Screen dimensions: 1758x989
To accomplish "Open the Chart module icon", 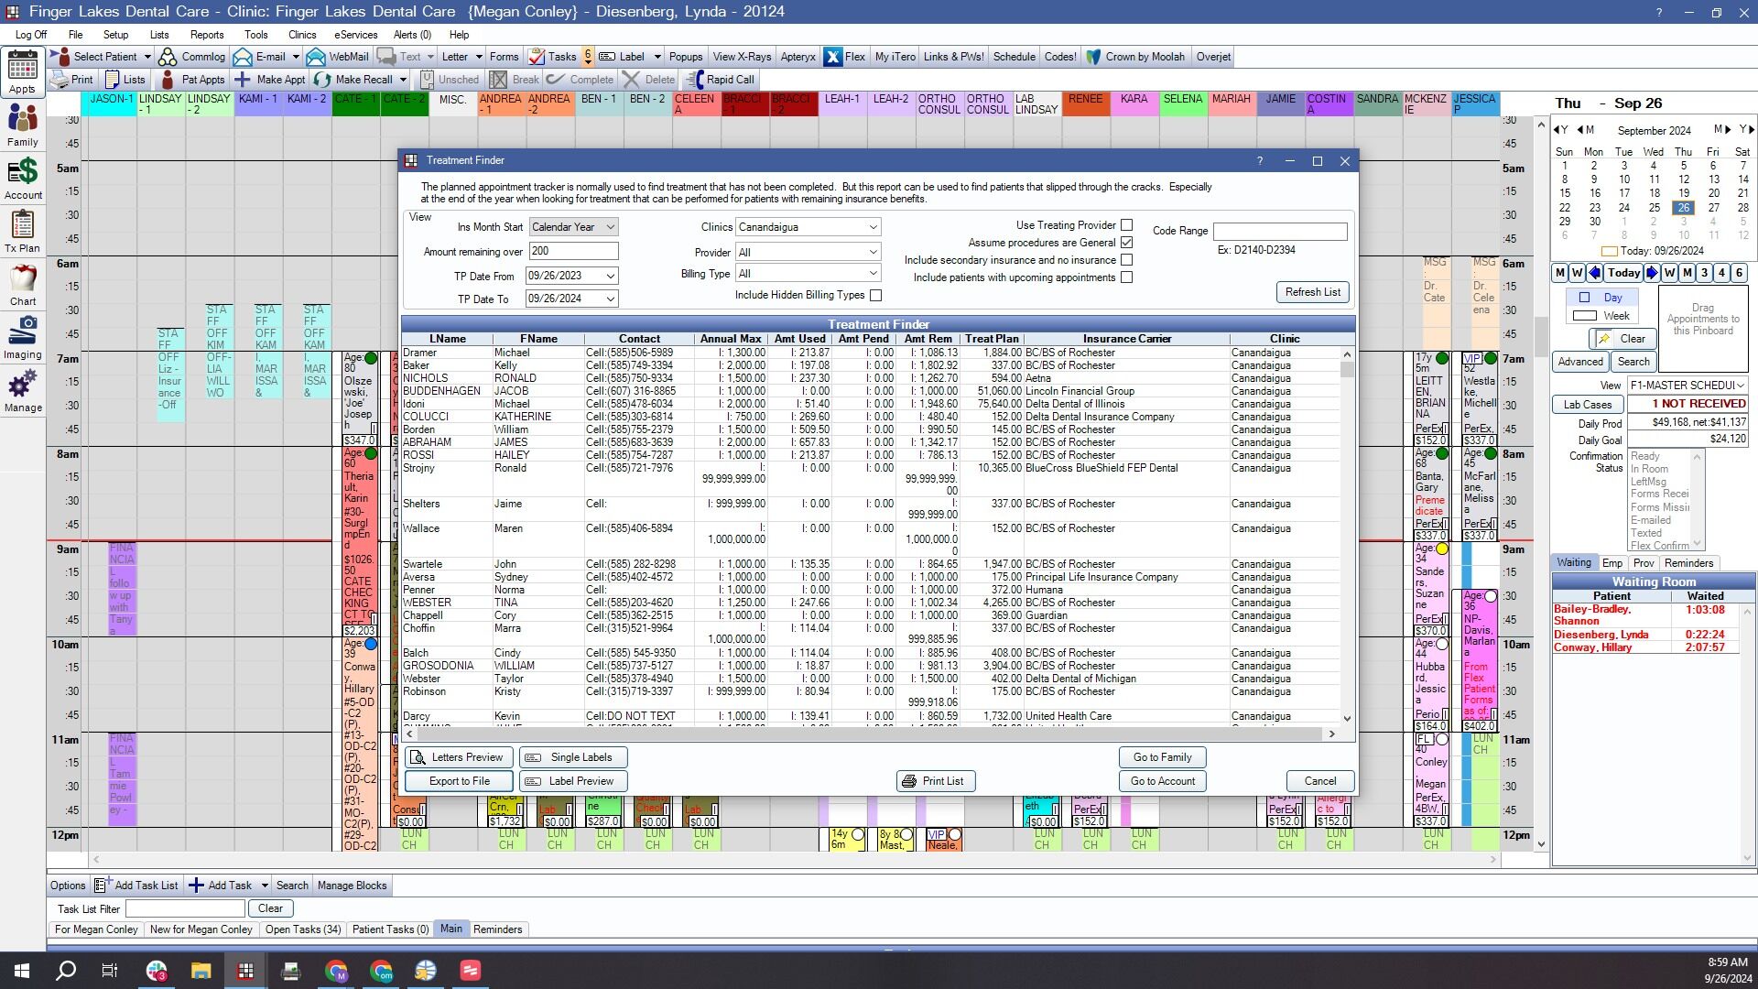I will coord(23,285).
